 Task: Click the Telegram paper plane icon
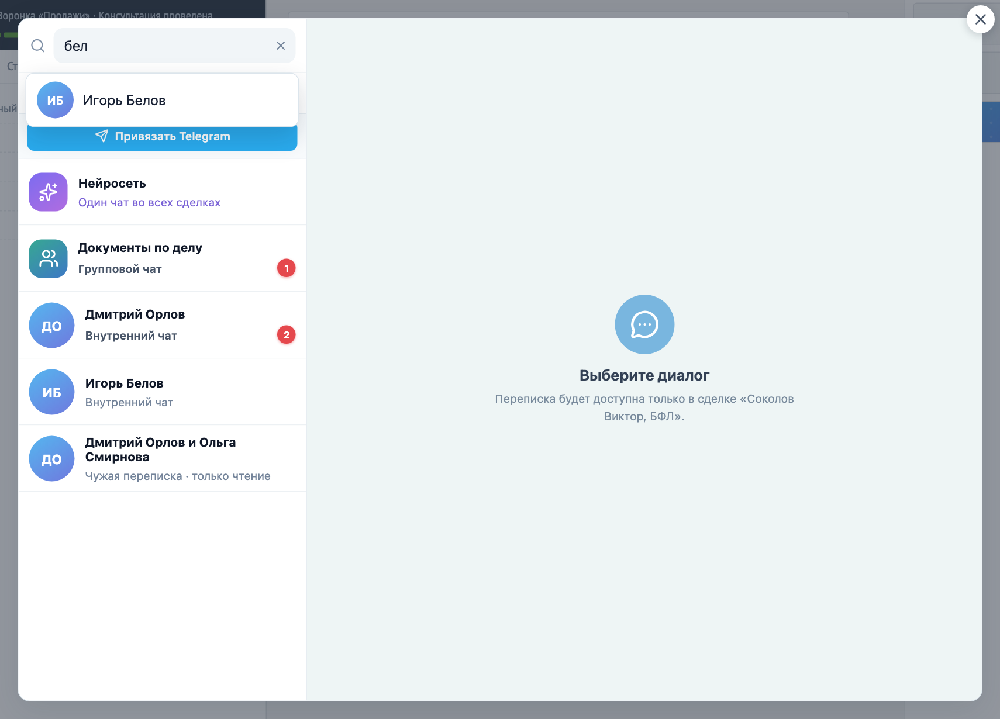click(x=102, y=136)
